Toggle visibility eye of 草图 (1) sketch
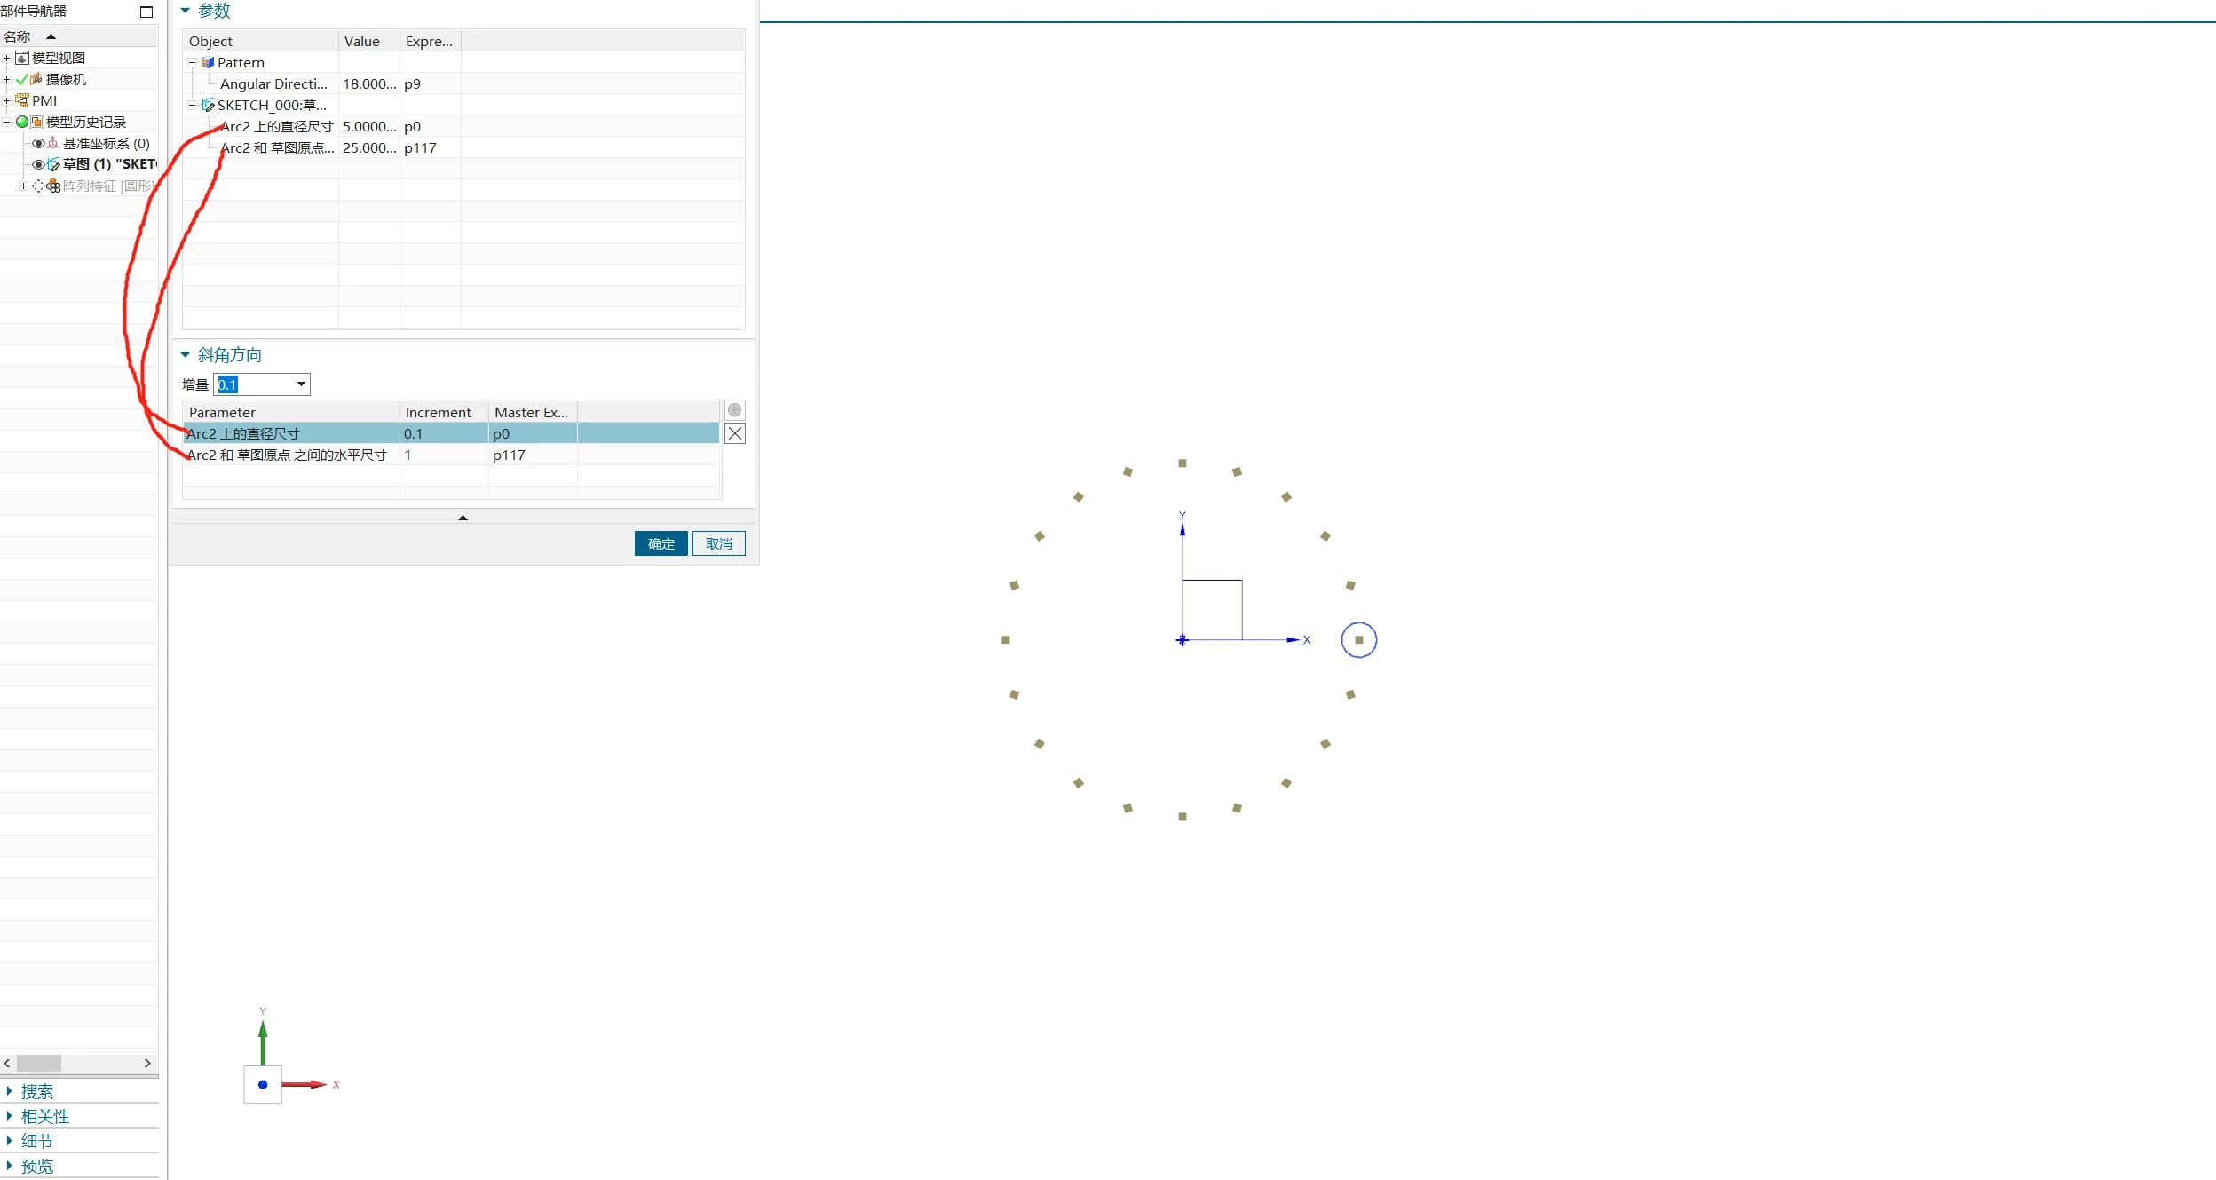The image size is (2216, 1180). click(x=38, y=164)
